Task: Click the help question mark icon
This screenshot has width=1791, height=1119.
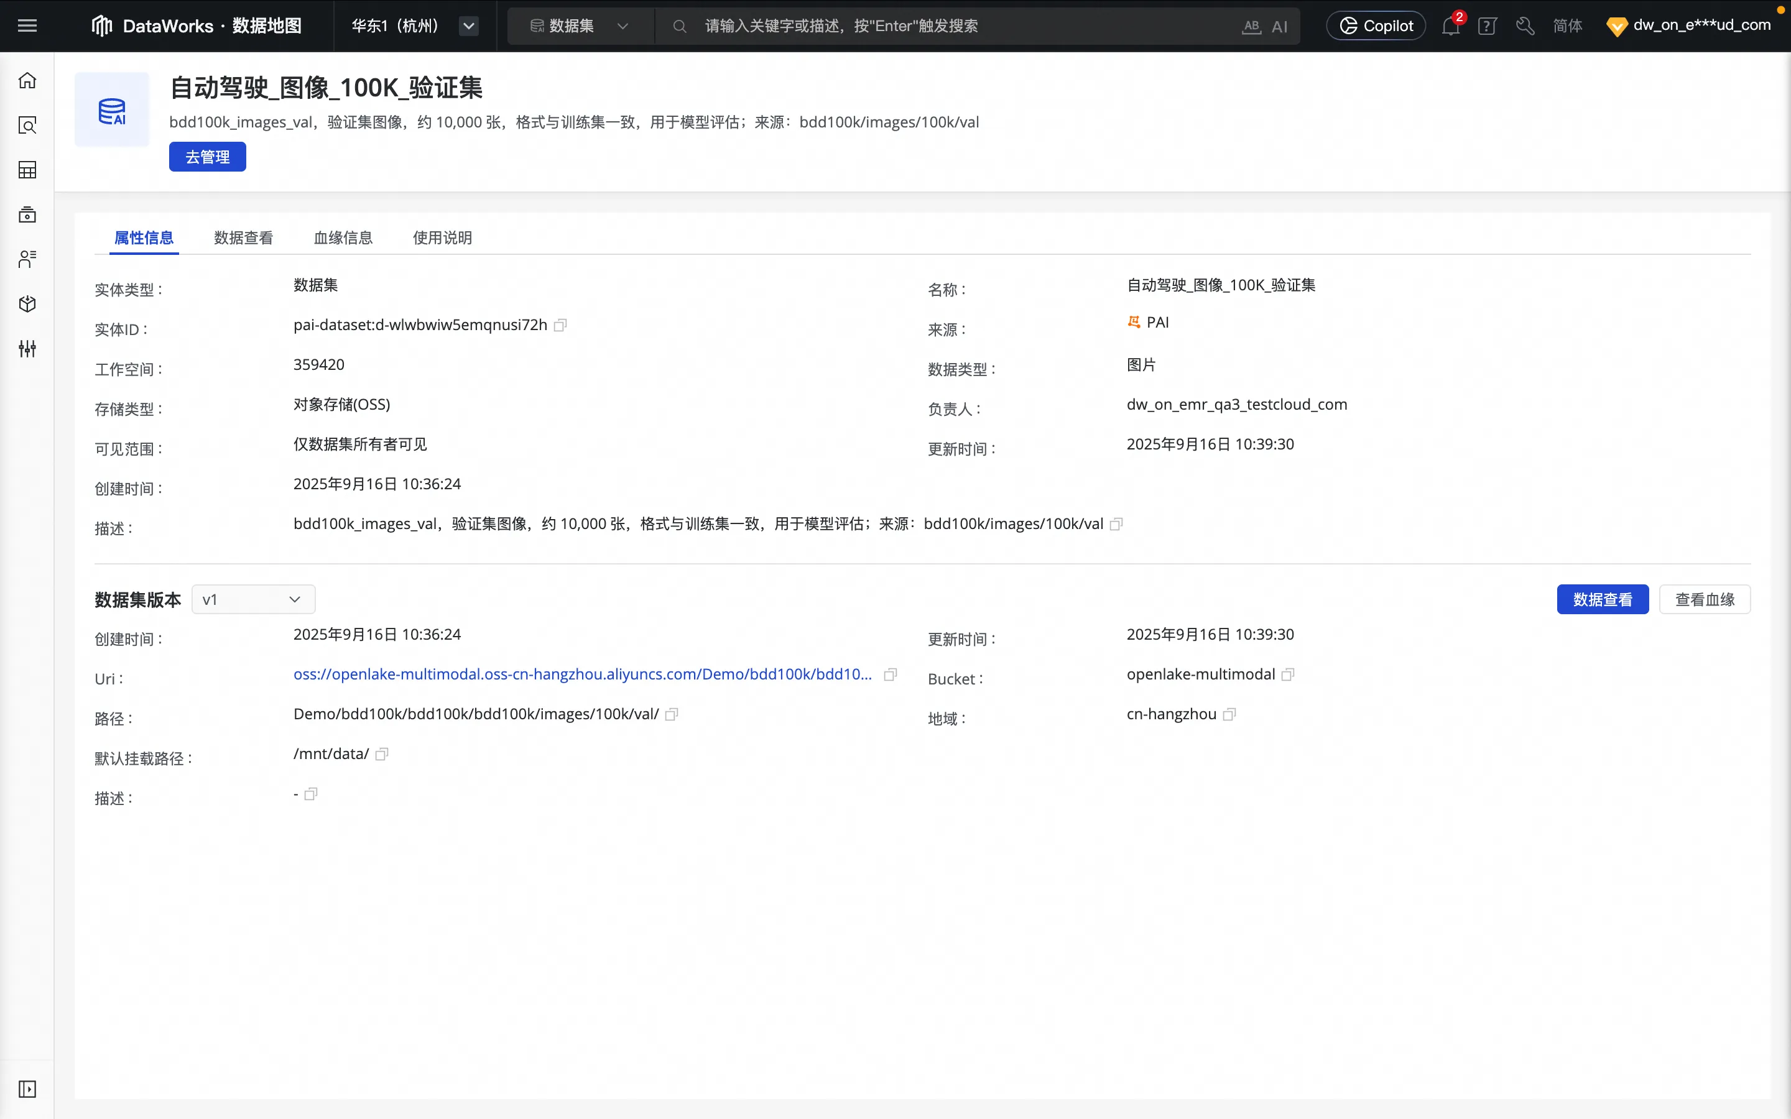Action: (1487, 25)
